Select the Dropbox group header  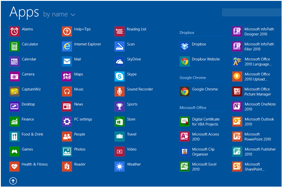click(x=187, y=33)
